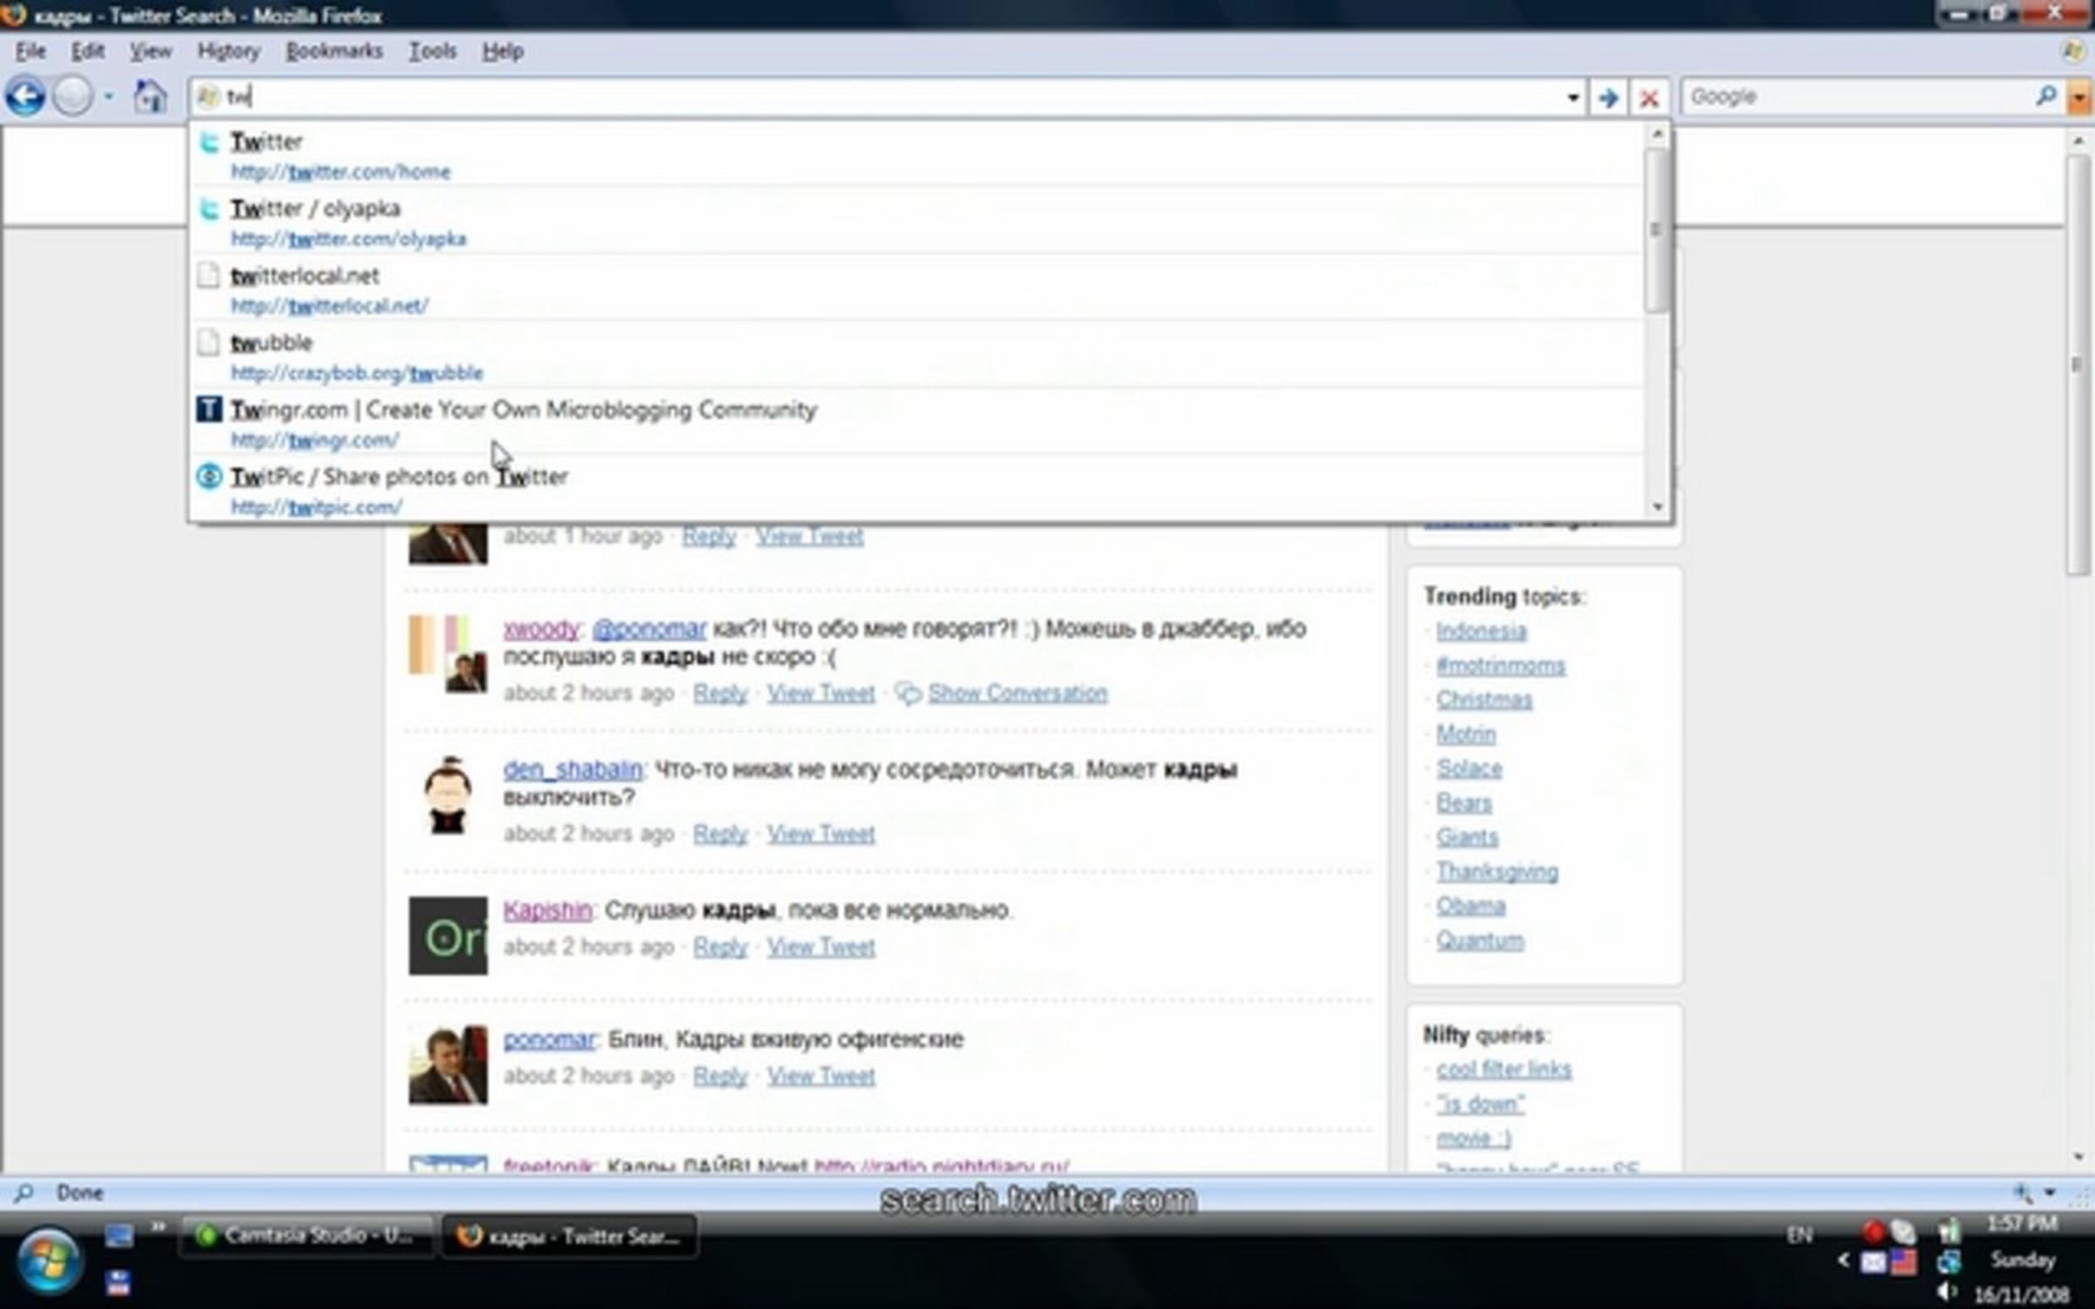
Task: Click the autocomplete dropdown scrollbar thumb
Action: [x=1656, y=230]
